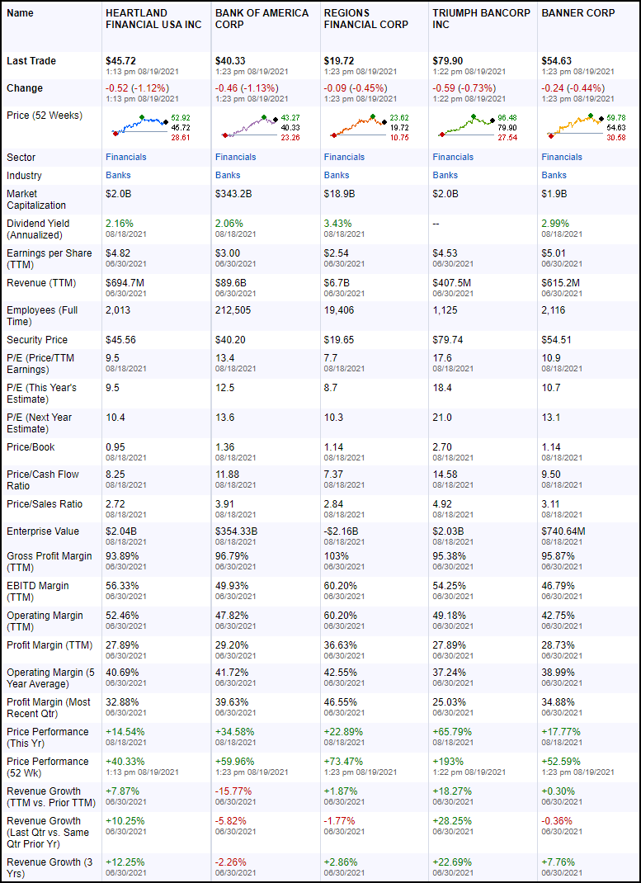Open Banks industry link for Triumph Bancorp

tap(445, 175)
